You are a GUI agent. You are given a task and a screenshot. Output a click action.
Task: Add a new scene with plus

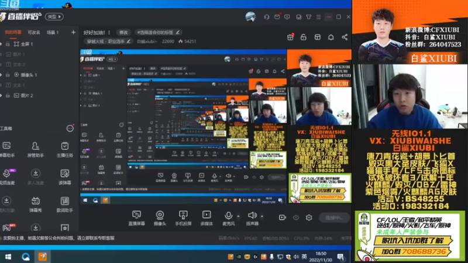(73, 32)
